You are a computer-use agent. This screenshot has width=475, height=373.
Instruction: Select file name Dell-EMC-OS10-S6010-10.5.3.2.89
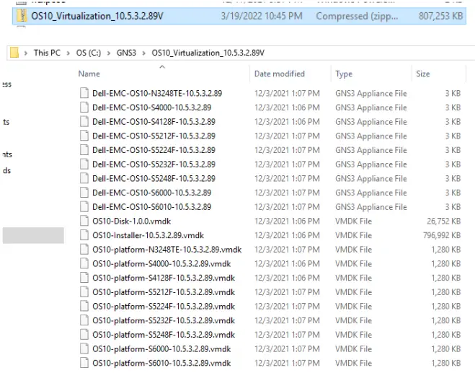(x=152, y=207)
